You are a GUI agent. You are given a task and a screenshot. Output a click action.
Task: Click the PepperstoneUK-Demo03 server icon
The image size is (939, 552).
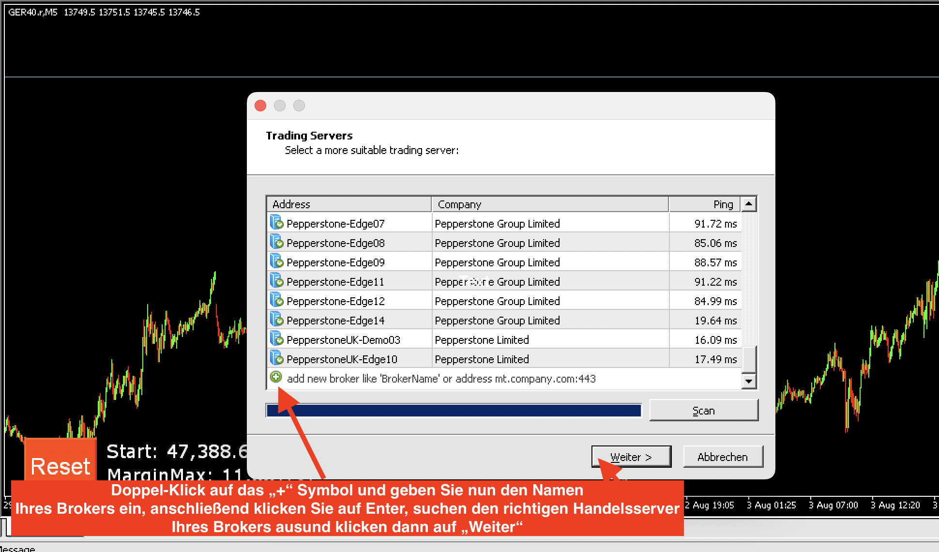pyautogui.click(x=276, y=338)
